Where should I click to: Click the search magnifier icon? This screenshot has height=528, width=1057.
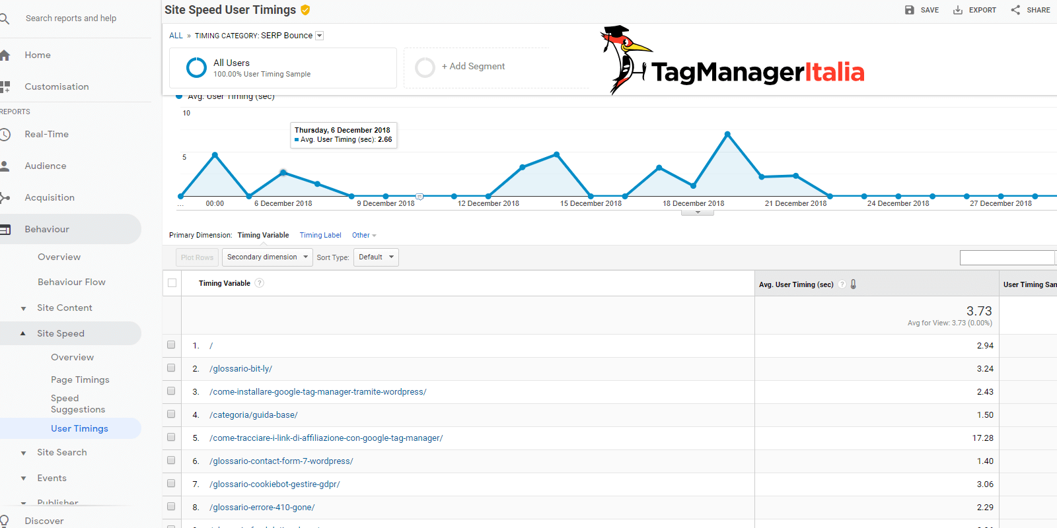[4, 18]
